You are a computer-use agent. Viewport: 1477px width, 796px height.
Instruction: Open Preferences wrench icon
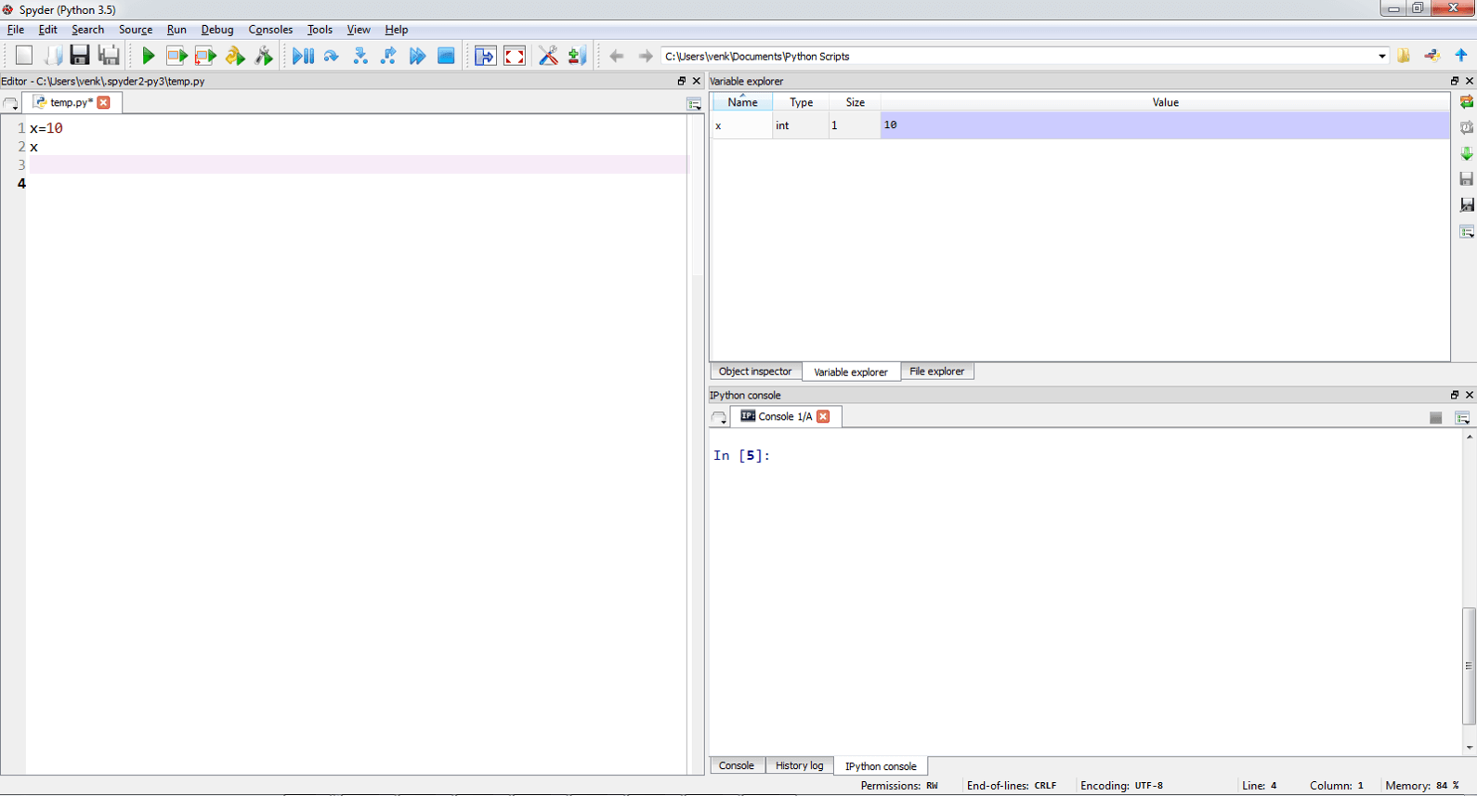click(x=548, y=56)
